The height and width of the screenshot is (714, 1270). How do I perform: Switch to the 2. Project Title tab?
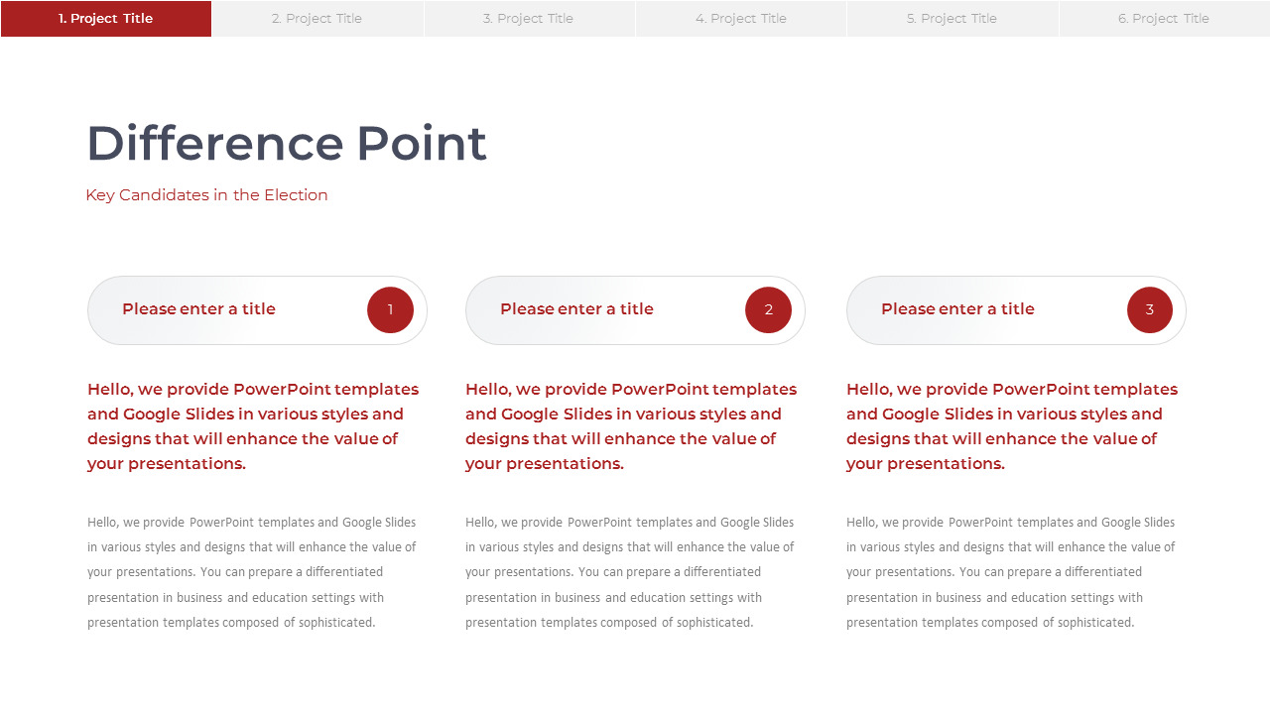pos(317,19)
